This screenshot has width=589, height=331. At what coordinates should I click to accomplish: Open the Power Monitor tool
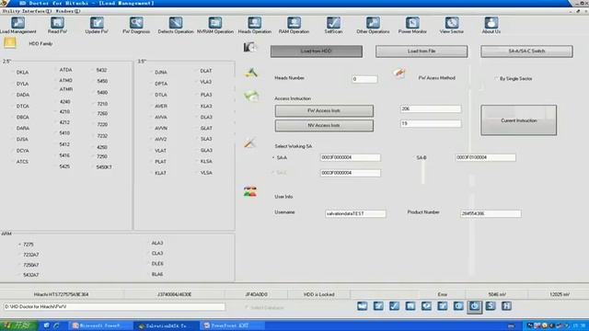click(x=412, y=26)
